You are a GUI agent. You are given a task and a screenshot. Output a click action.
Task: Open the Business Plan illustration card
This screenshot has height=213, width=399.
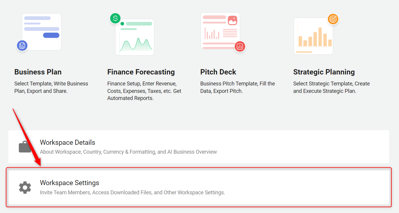(x=42, y=32)
